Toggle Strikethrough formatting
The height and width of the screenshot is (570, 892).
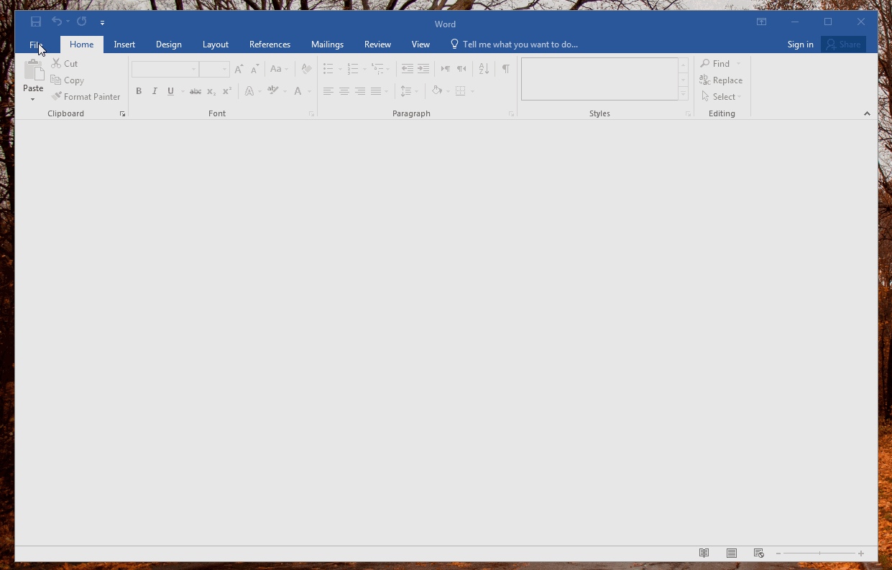point(196,91)
